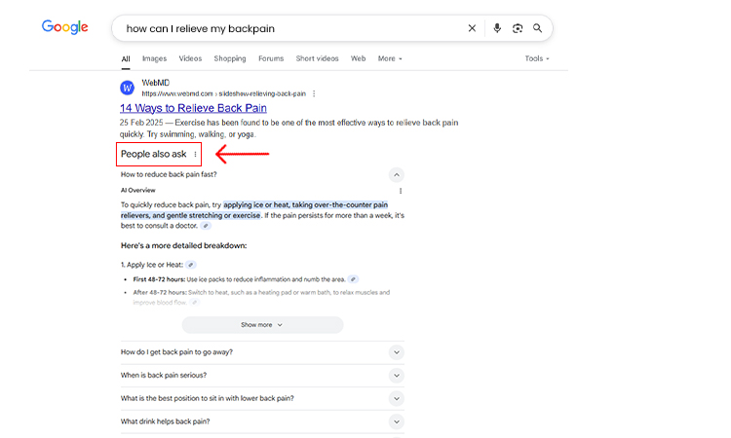Switch to Short videos tab
Screen dimensions: 731x438
click(317, 58)
